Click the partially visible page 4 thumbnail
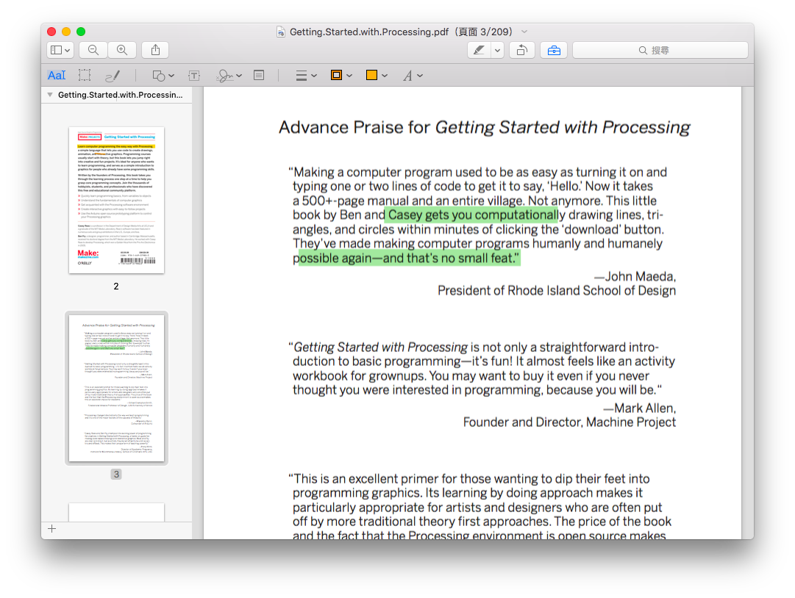Image resolution: width=795 pixels, height=598 pixels. point(116,512)
